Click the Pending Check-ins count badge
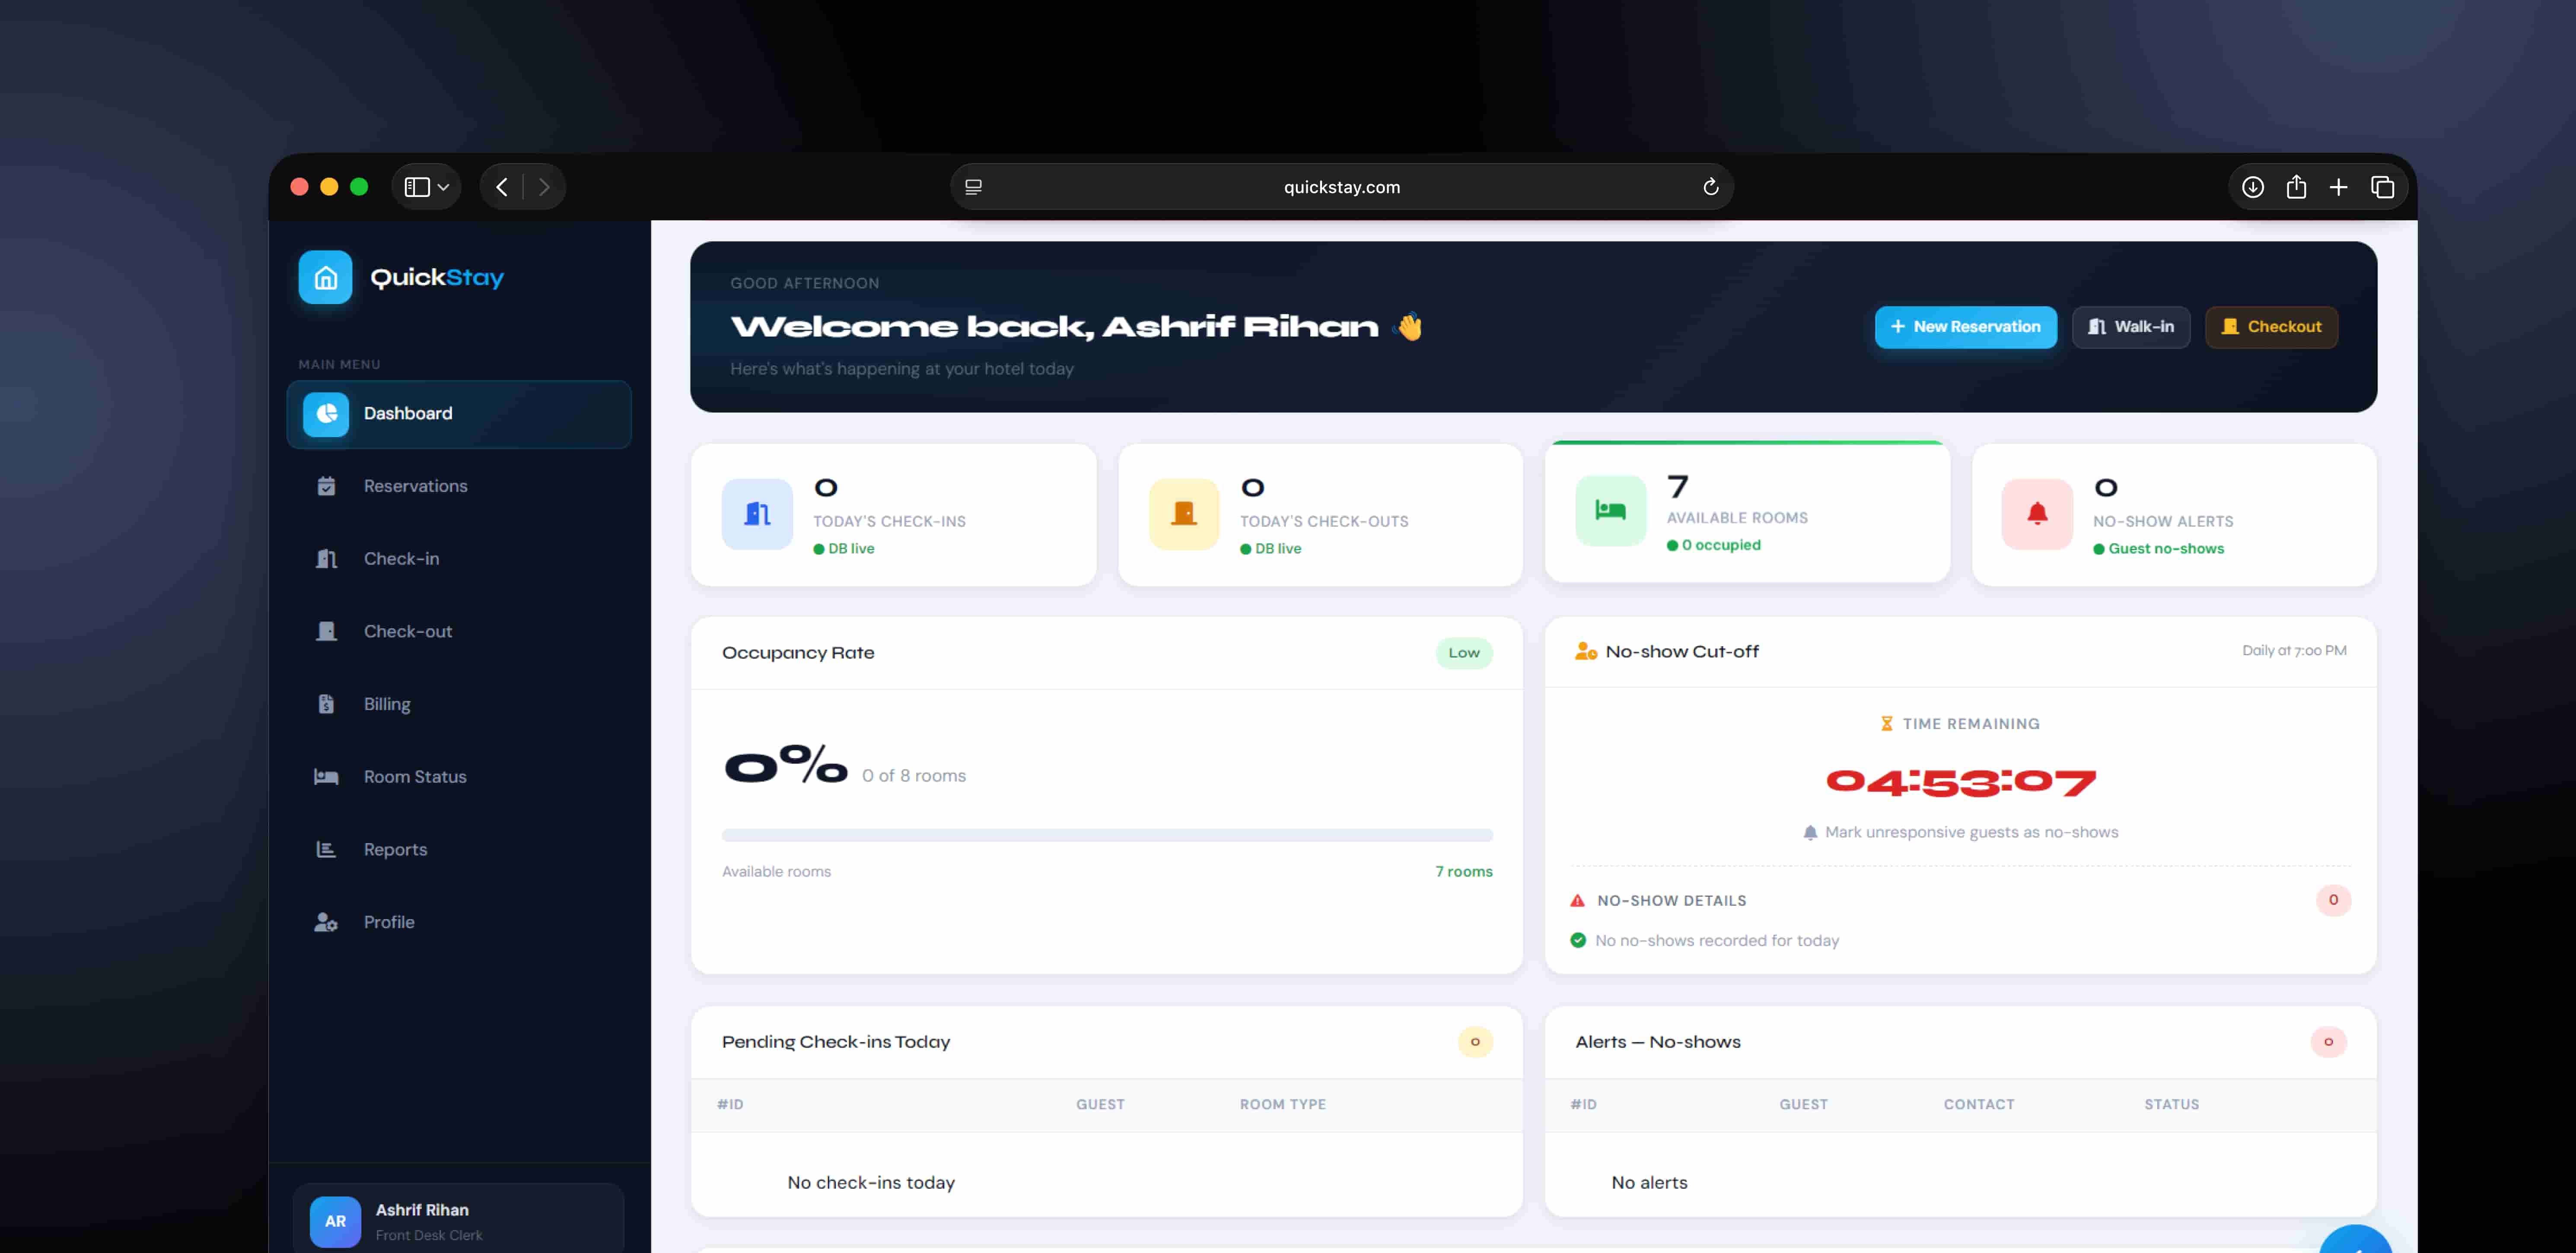 coord(1475,1042)
